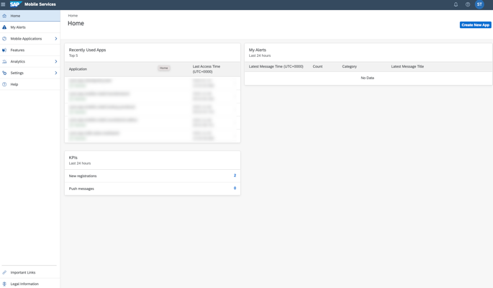493x288 pixels.
Task: Click the Create New App button
Action: coord(476,24)
